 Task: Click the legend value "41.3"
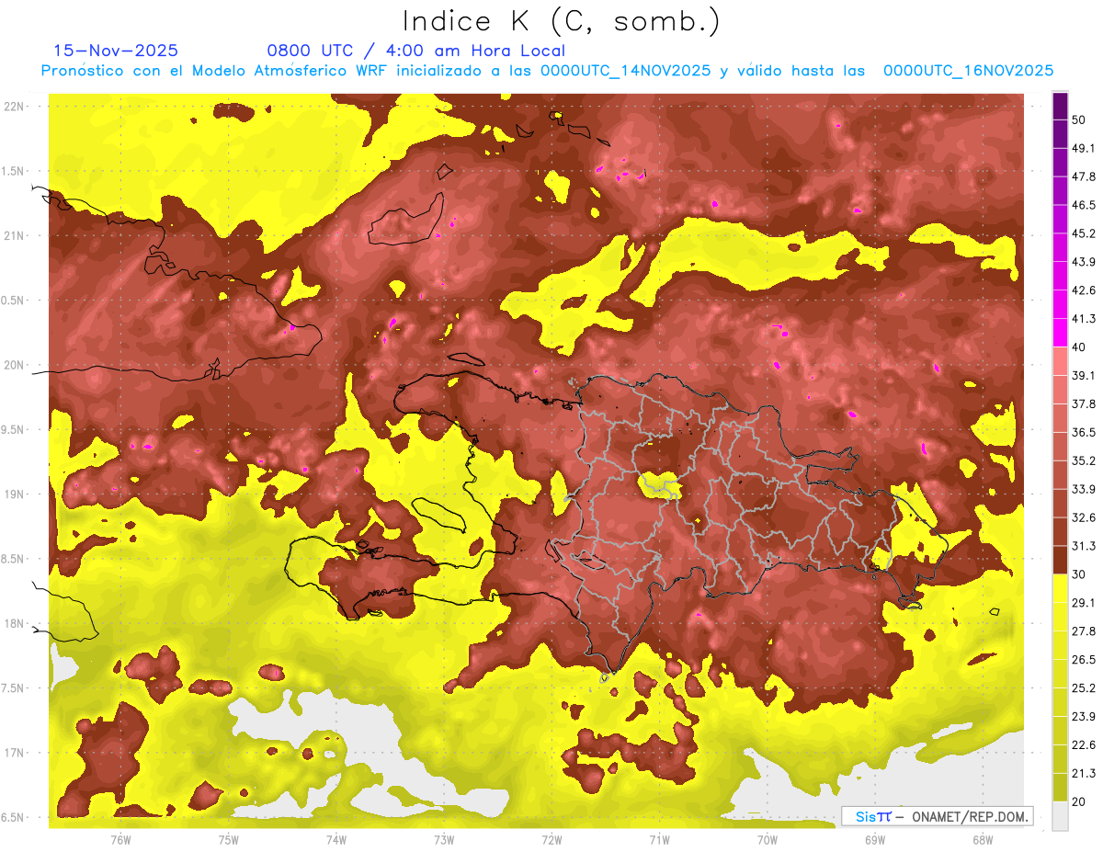pos(1083,319)
